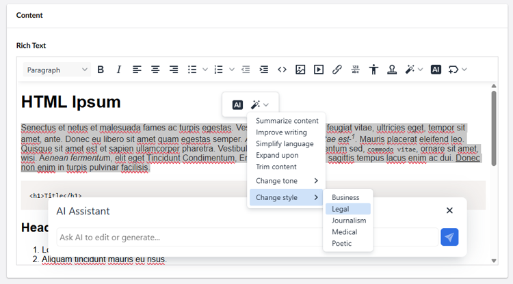Align text right

[174, 70]
